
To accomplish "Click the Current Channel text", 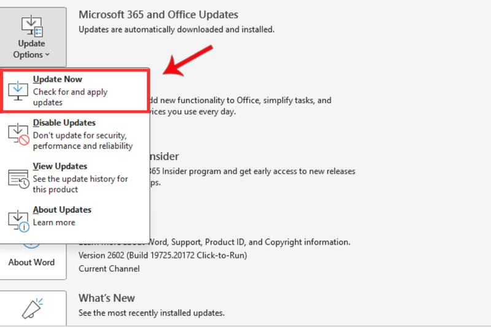I will 109,269.
